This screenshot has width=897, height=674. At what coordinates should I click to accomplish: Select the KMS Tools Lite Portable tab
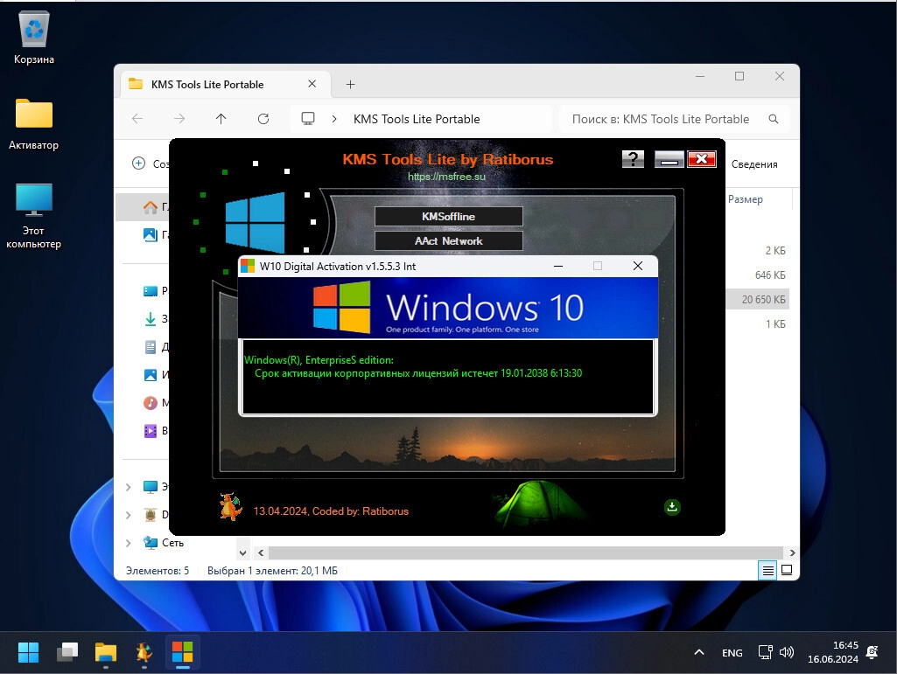coord(207,85)
